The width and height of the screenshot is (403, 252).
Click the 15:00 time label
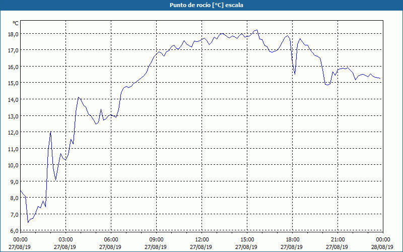(x=247, y=240)
